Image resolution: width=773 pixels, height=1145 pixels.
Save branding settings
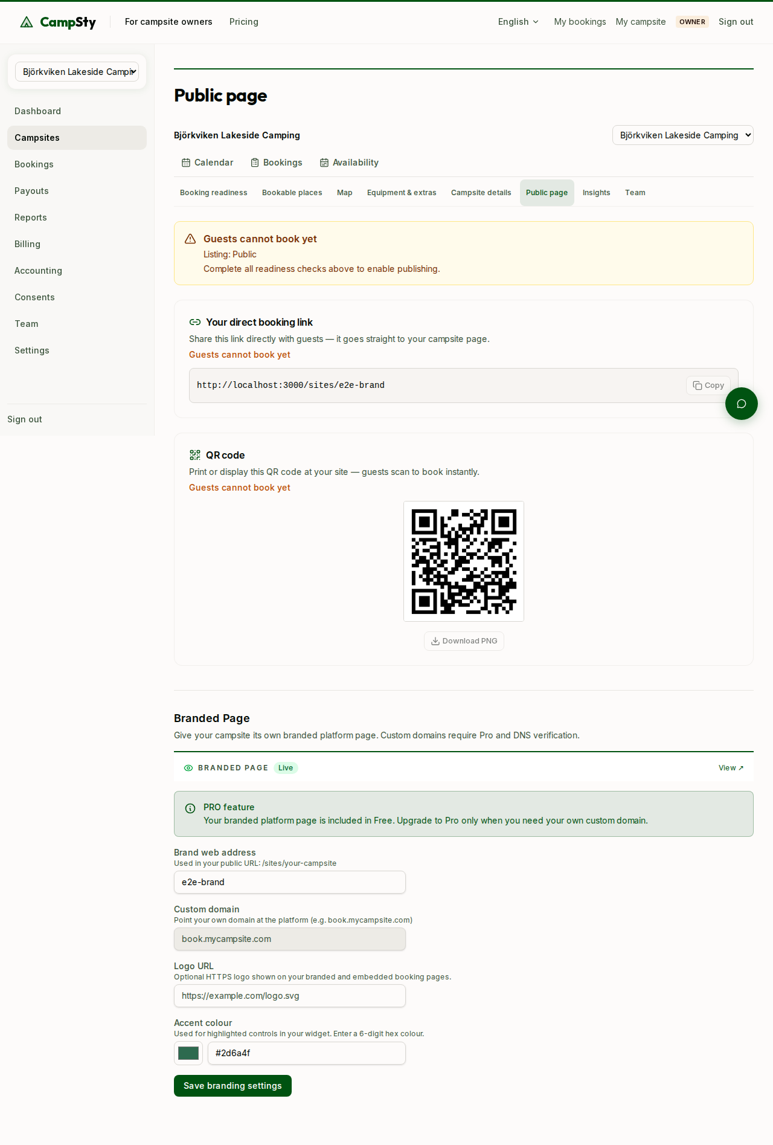pyautogui.click(x=233, y=1086)
